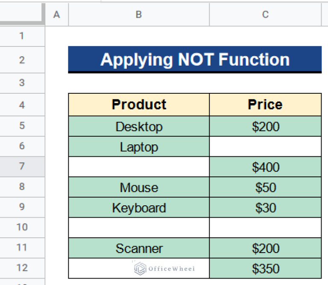
Task: Select column A header
Action: pyautogui.click(x=56, y=15)
